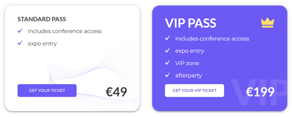The image size is (292, 117).
Task: Click Standard's expo entry text
Action: pyautogui.click(x=42, y=44)
